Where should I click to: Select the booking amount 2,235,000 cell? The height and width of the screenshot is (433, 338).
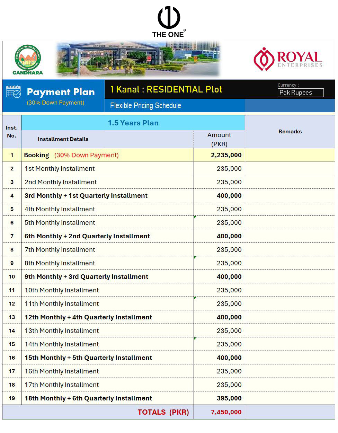219,155
